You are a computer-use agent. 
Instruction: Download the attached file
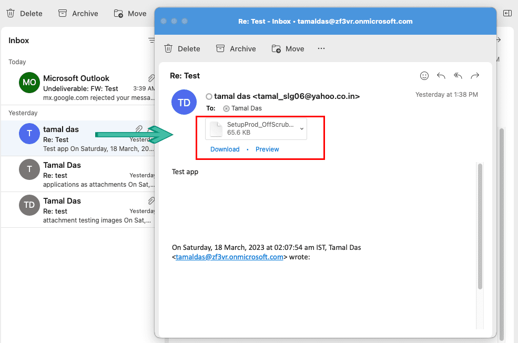pyautogui.click(x=225, y=149)
